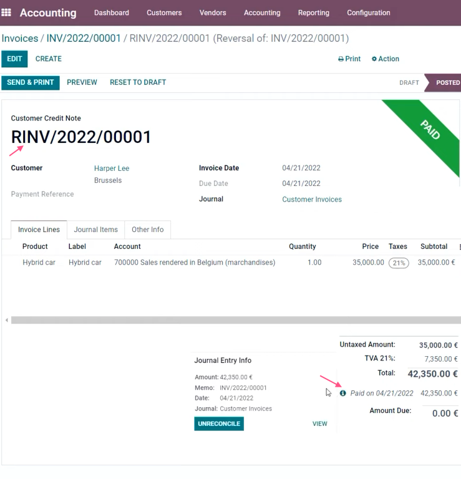Click the VIEW link in Journal Entry Info
461x479 pixels.
[x=319, y=423]
